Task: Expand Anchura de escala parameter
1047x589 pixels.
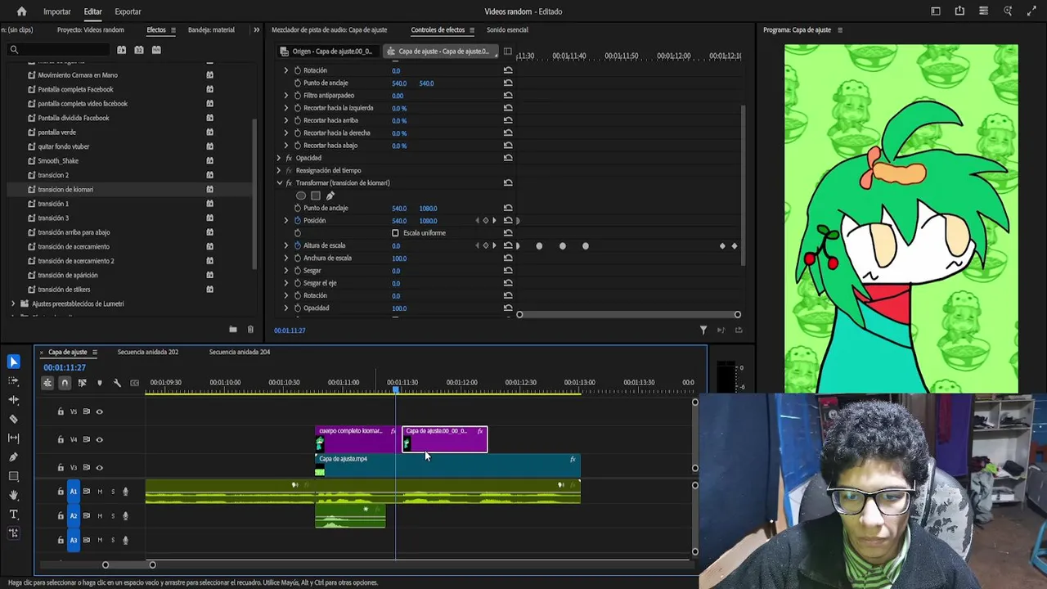Action: [x=286, y=259]
